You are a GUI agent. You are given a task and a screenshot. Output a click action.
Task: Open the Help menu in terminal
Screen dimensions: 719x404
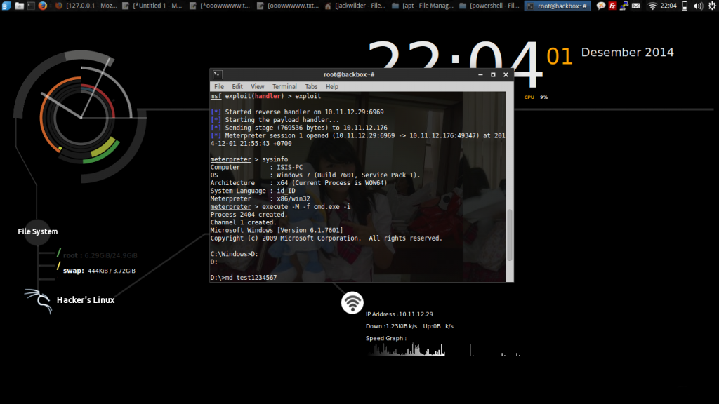pos(332,86)
